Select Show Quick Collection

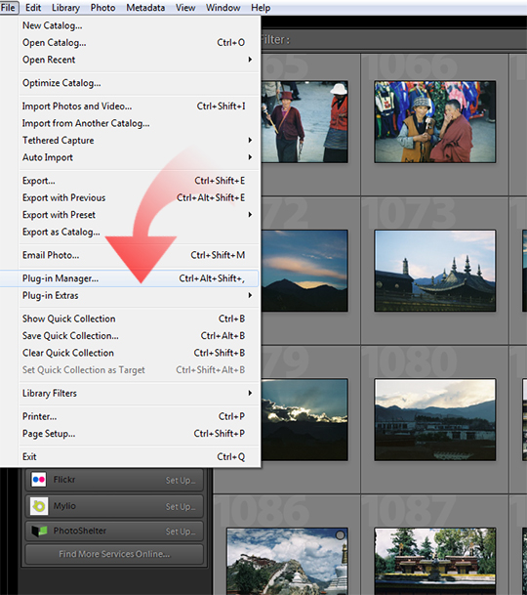coord(130,319)
